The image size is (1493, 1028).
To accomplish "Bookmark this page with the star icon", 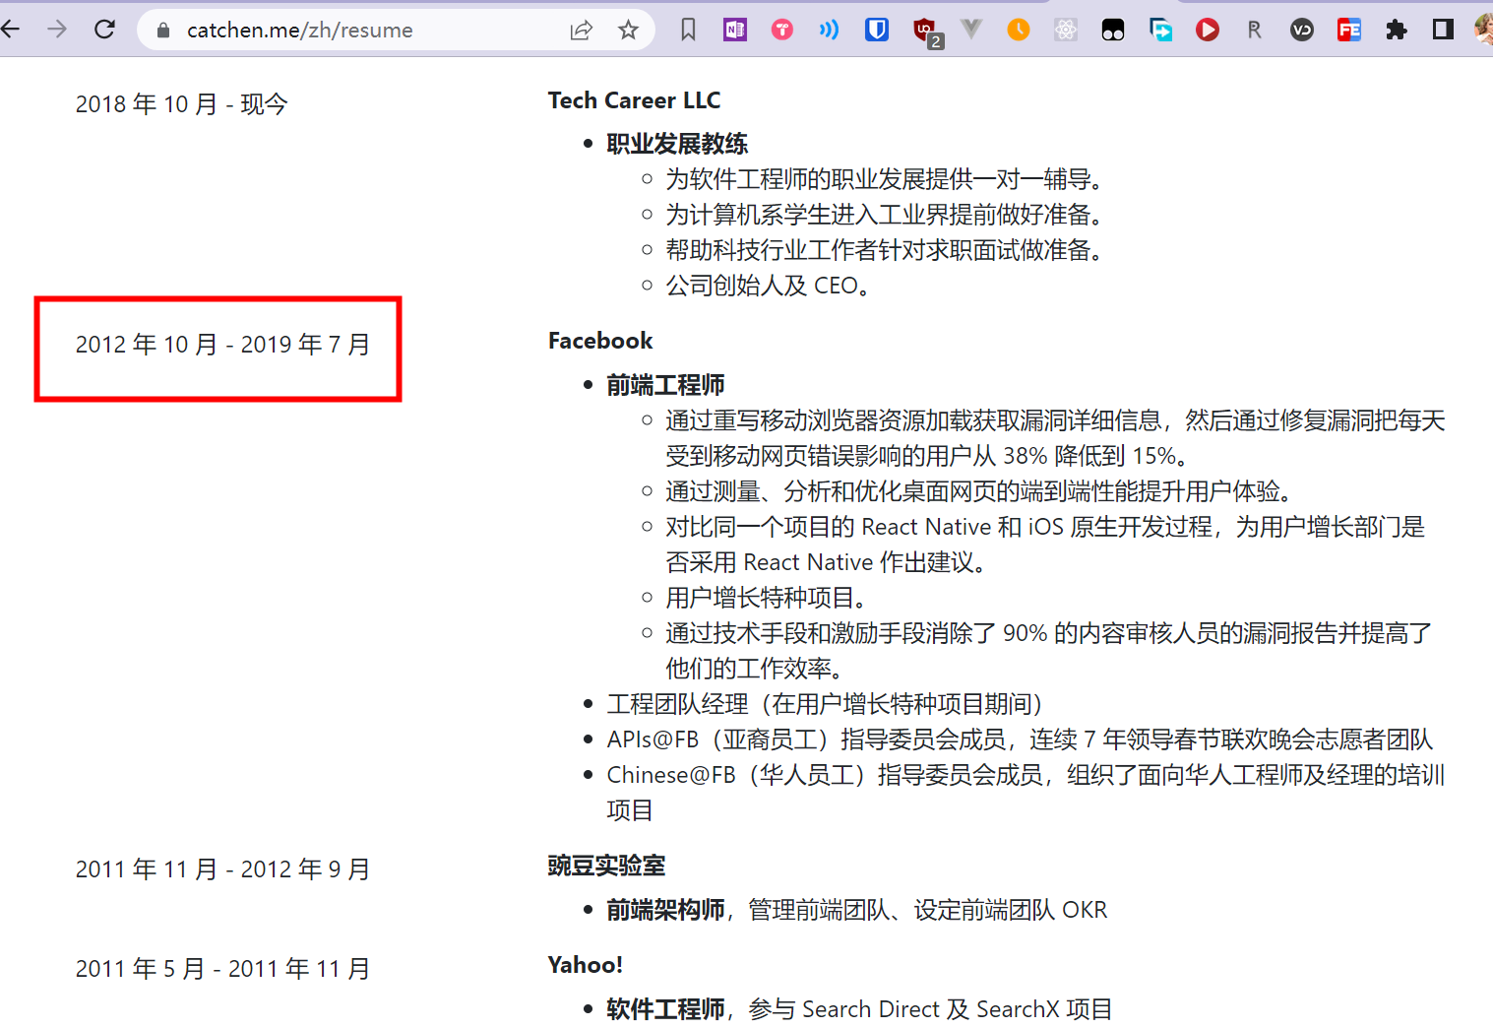I will (x=629, y=31).
